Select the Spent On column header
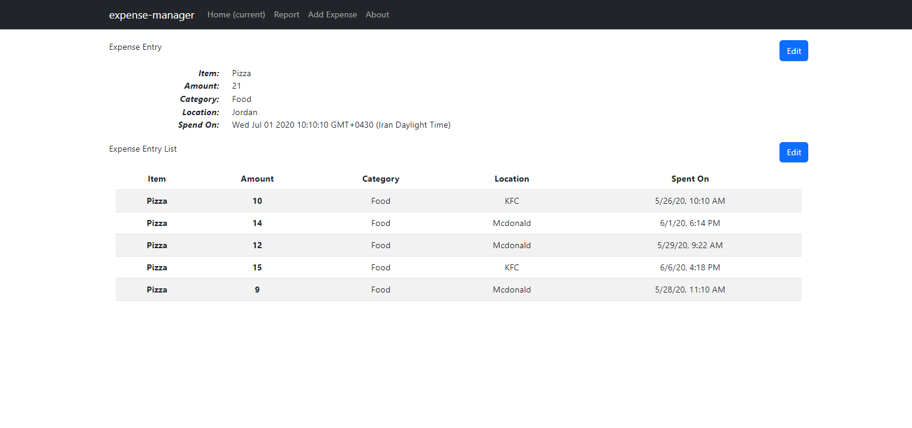Screen dimensions: 912x428 coord(690,179)
